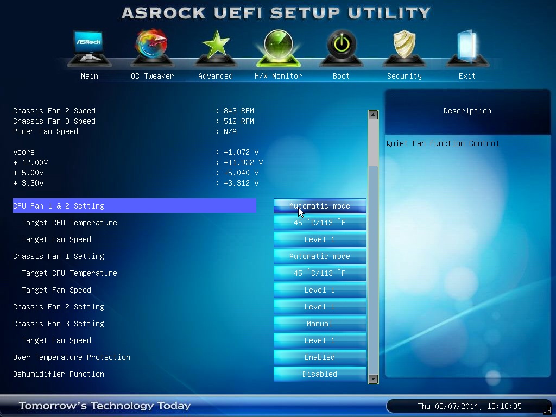The width and height of the screenshot is (556, 417).
Task: Change Chassis Fan 1 Target Fan Speed level
Action: [x=319, y=290]
